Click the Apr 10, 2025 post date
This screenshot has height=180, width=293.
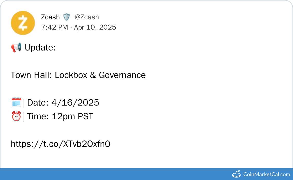coord(95,27)
